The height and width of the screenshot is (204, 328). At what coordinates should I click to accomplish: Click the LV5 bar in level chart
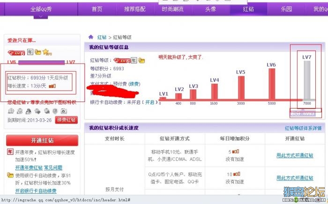coord(241,88)
